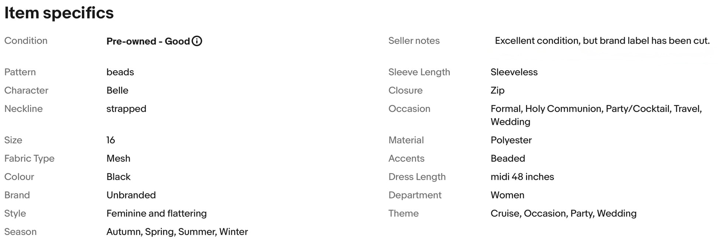Click the beads pattern value
Viewport: 718px width, 249px height.
pos(120,72)
